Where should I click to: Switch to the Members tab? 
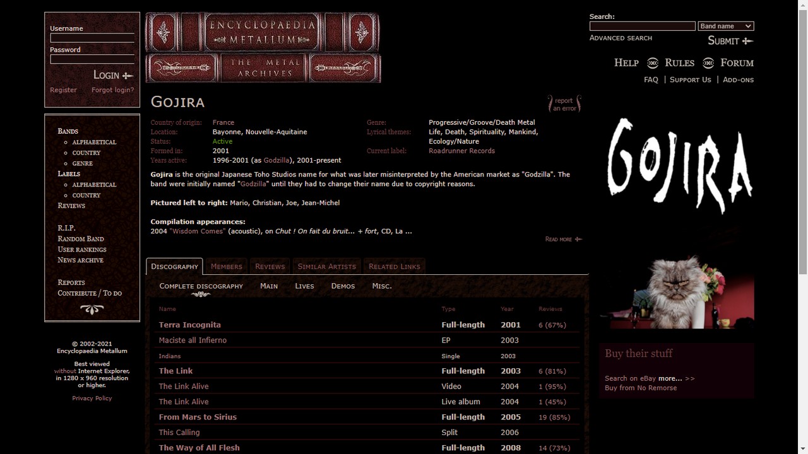pyautogui.click(x=227, y=267)
